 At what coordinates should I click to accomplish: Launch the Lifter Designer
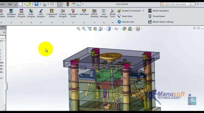click(41, 13)
